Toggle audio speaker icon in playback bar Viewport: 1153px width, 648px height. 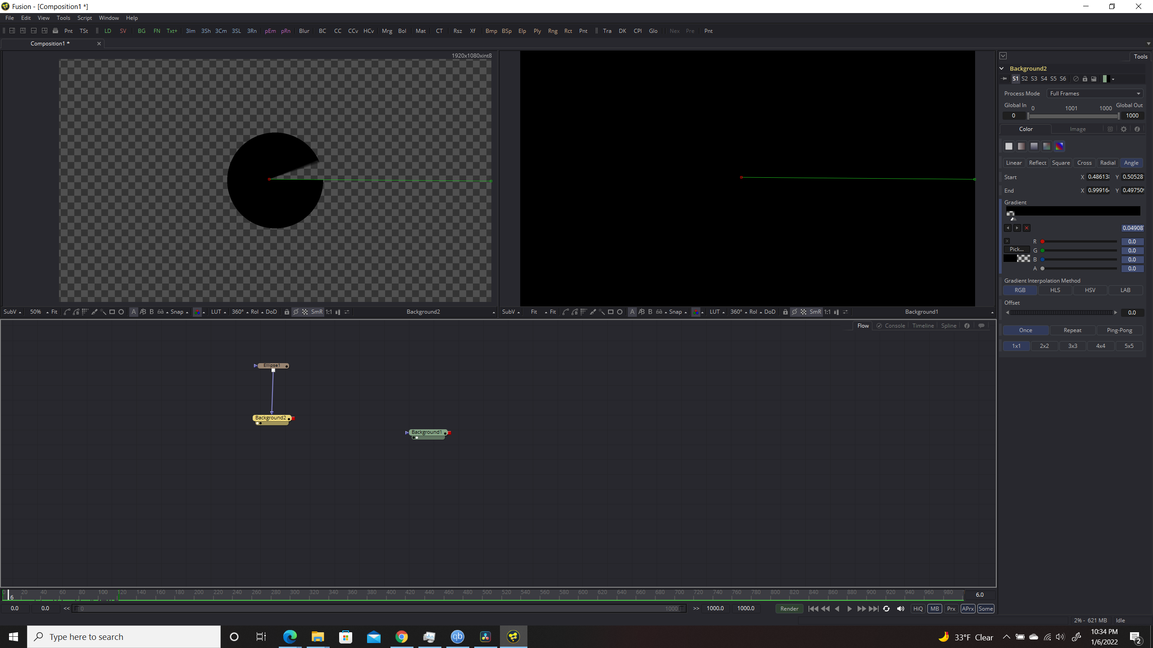tap(901, 609)
